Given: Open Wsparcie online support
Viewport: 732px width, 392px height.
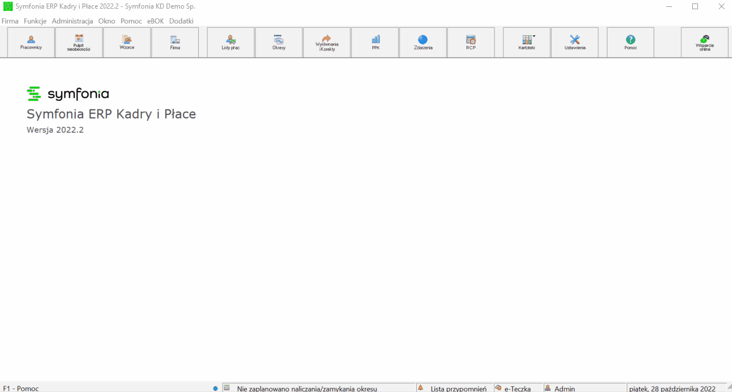Looking at the screenshot, I should point(704,42).
